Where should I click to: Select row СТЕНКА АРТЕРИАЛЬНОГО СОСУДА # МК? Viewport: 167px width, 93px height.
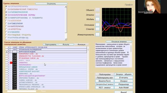(x=46, y=47)
